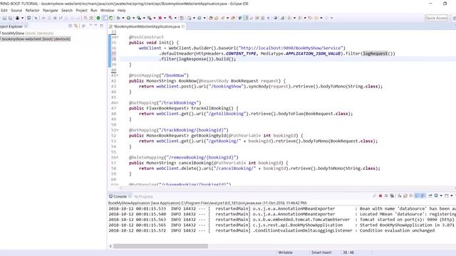Toggle show console when standard error changes

(x=423, y=196)
